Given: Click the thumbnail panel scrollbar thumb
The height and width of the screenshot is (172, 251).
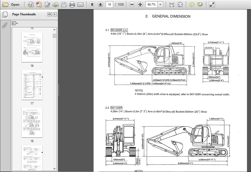Looking at the screenshot, I should [x=54, y=36].
